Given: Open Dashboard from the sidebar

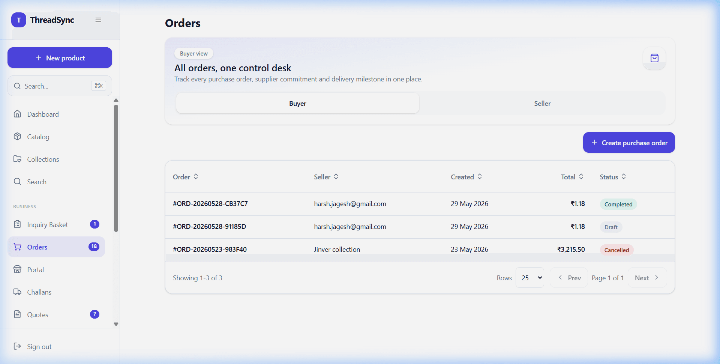Looking at the screenshot, I should coord(56,114).
